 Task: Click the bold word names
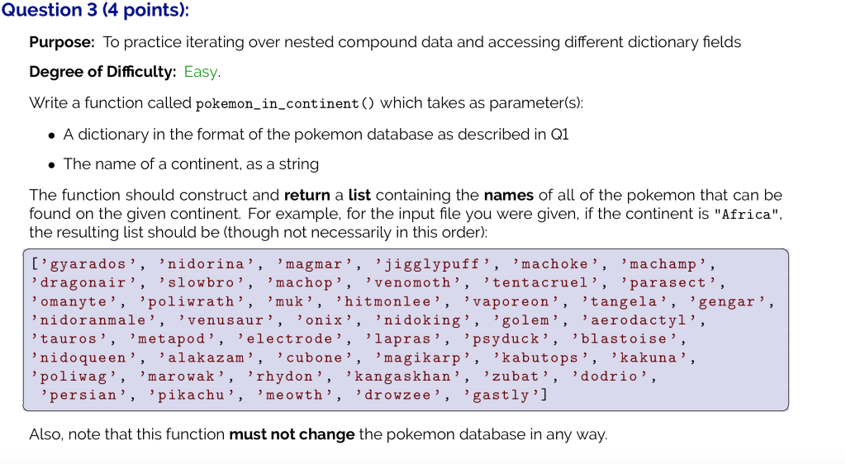[509, 195]
